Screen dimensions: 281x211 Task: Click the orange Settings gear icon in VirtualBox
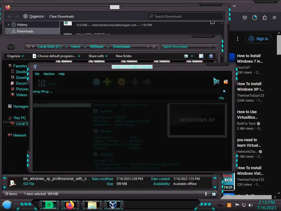coord(121,82)
